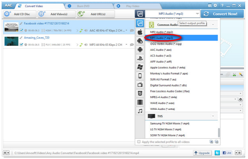Enable Apply the selected profile to all videos
The width and height of the screenshot is (248, 159).
pos(139,142)
